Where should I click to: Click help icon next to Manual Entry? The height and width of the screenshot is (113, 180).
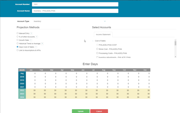(31, 33)
